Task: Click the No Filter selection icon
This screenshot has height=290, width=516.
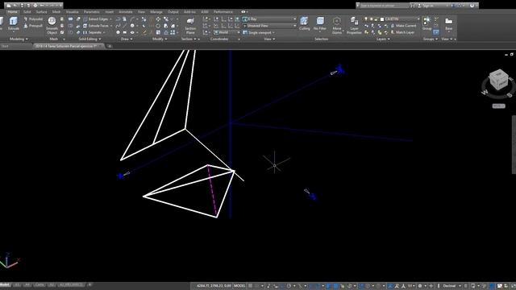Action: pyautogui.click(x=320, y=24)
